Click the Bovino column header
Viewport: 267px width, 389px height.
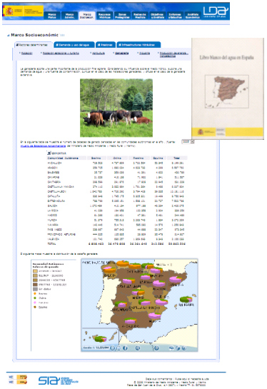pos(96,158)
